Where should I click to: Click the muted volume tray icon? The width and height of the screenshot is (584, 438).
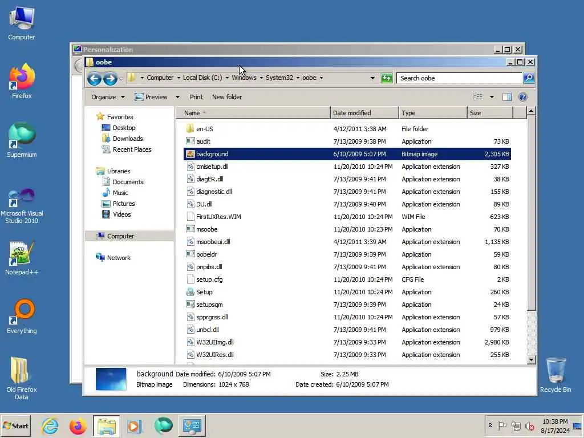529,425
